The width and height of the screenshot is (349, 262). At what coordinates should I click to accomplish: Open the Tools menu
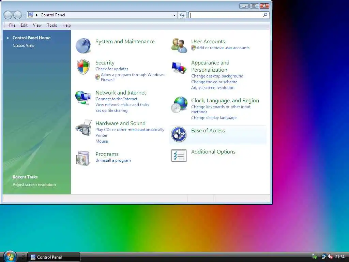click(x=52, y=25)
